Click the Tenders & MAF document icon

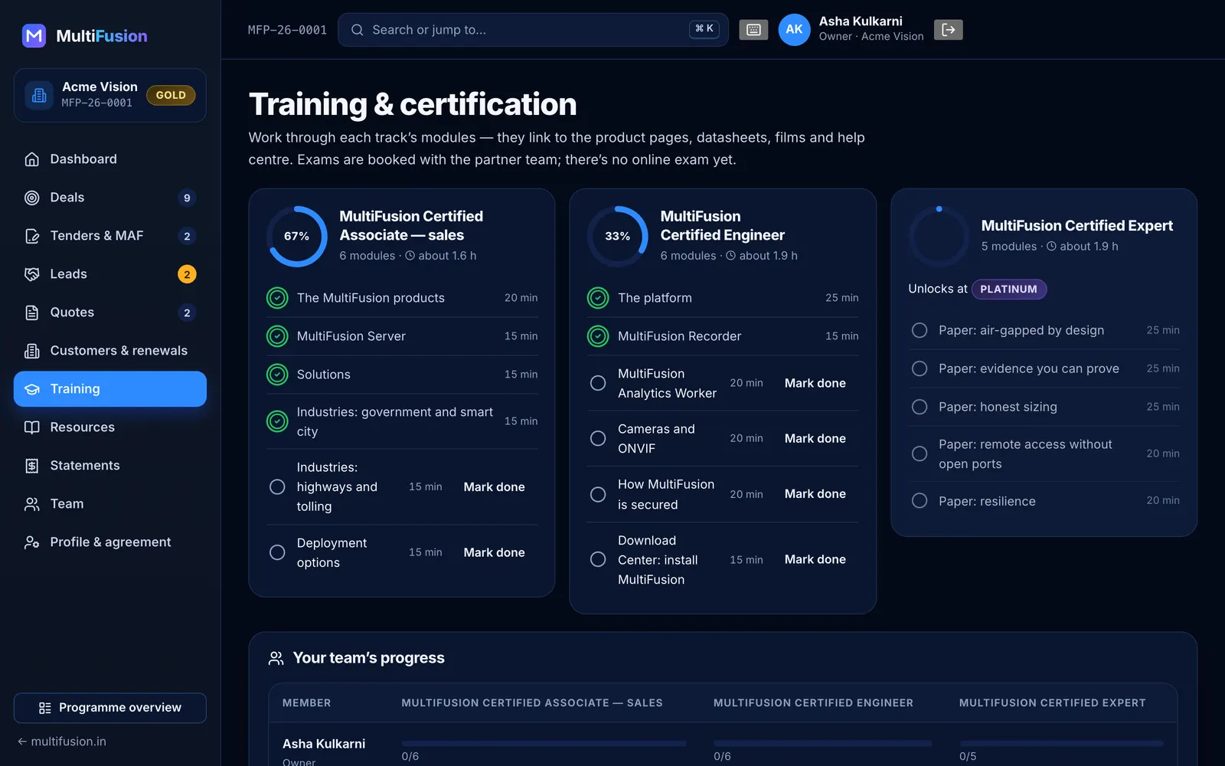[x=32, y=236]
